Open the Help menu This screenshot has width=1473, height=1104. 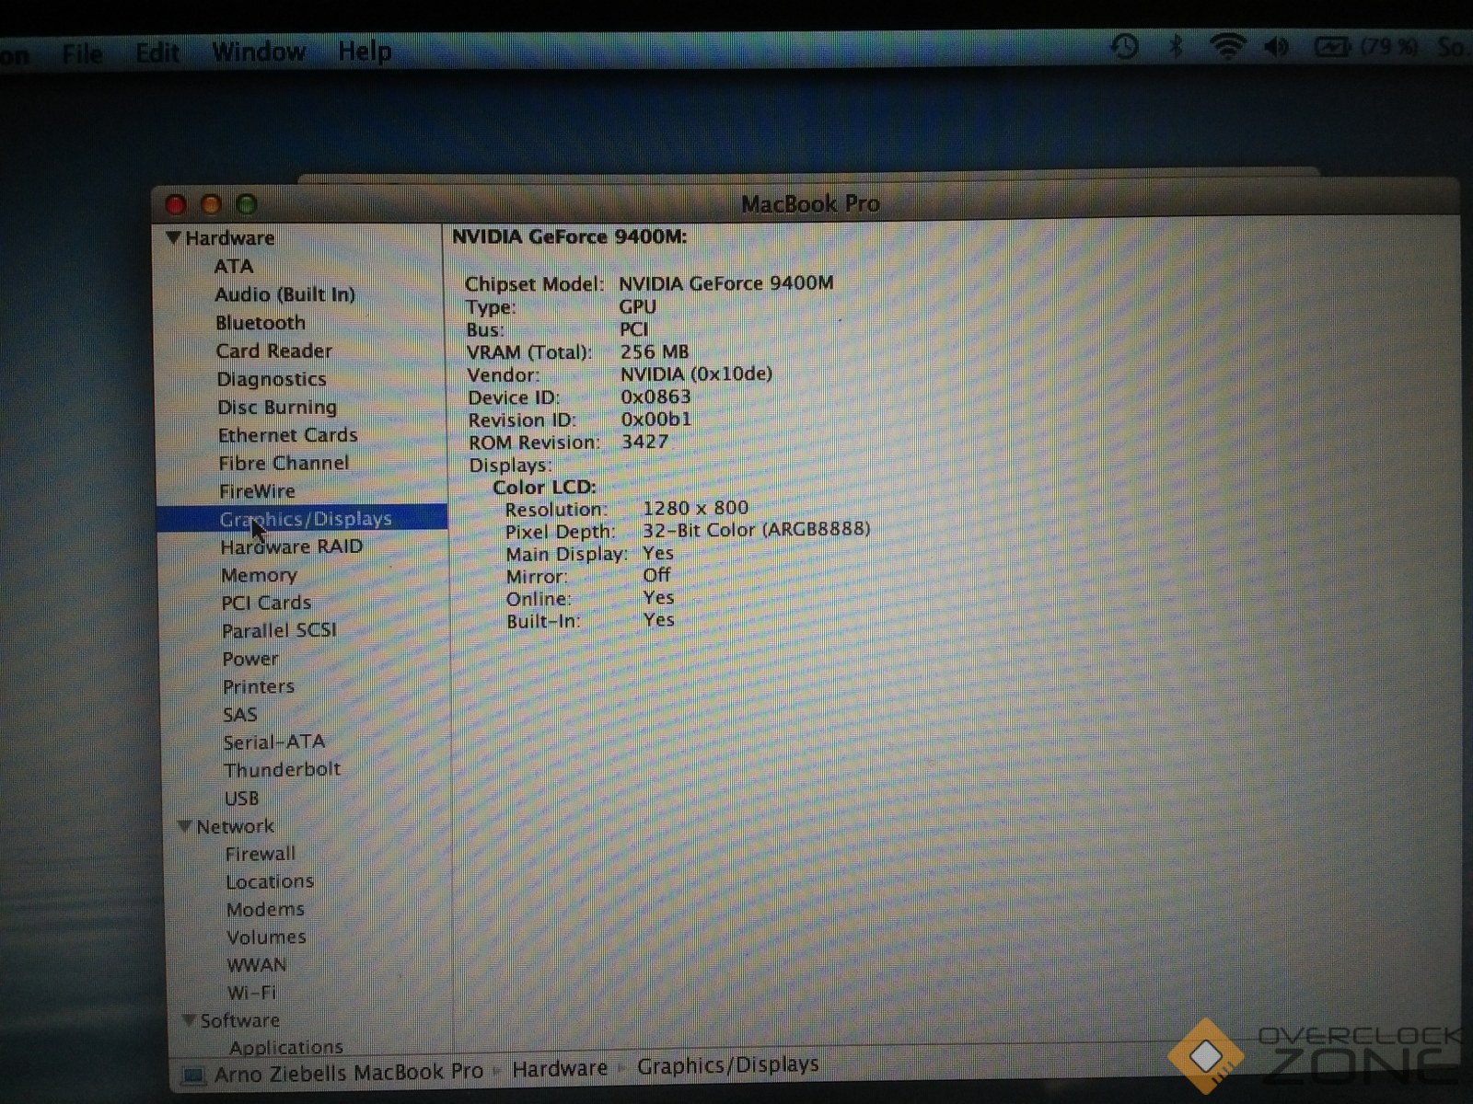click(x=365, y=52)
